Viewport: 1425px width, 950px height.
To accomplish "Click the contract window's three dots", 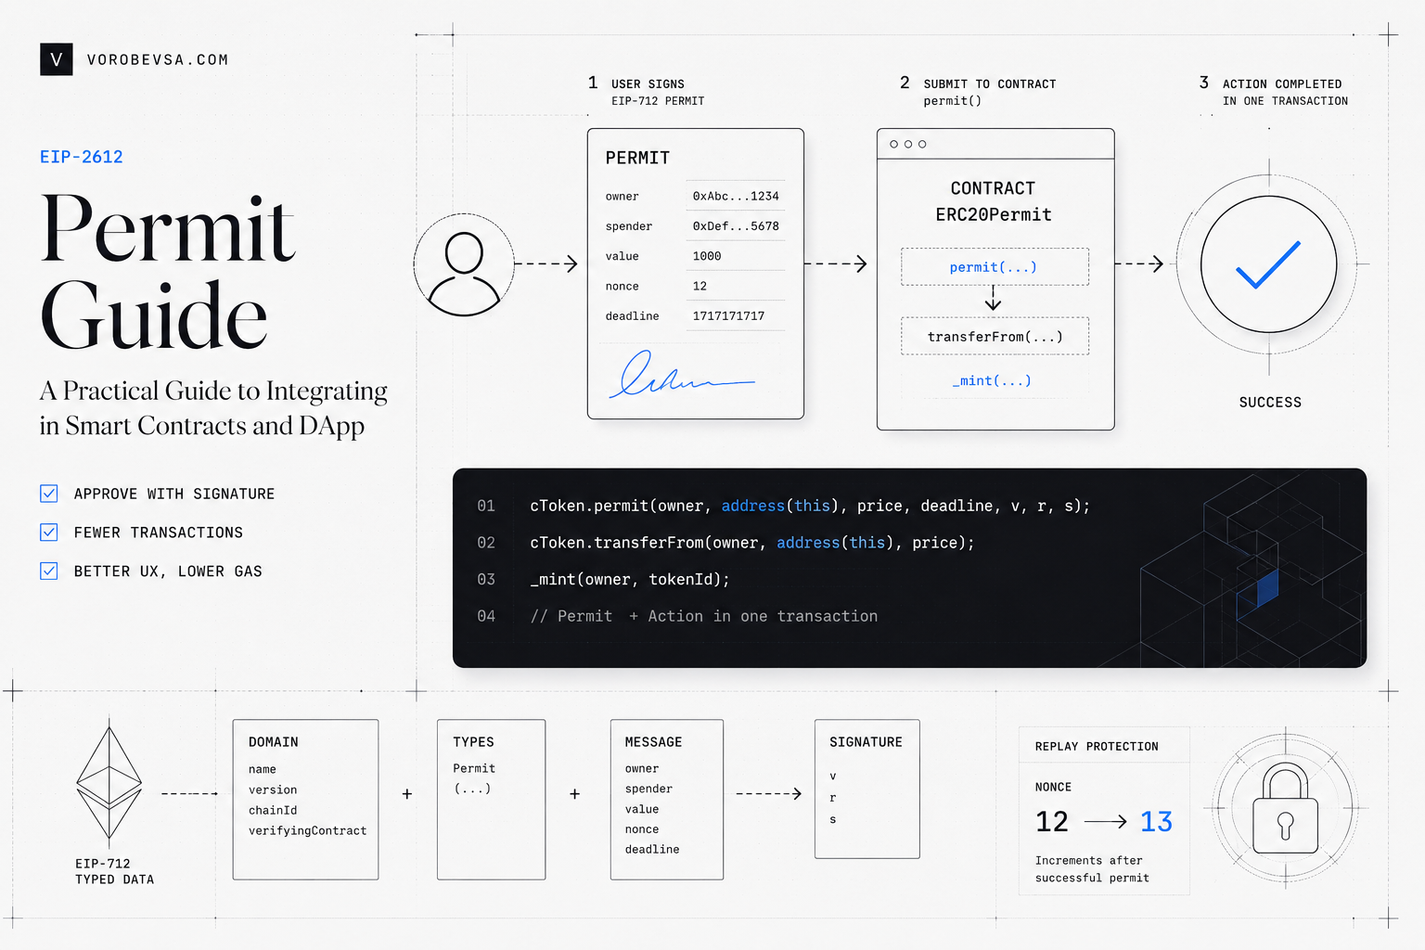I will 908,144.
